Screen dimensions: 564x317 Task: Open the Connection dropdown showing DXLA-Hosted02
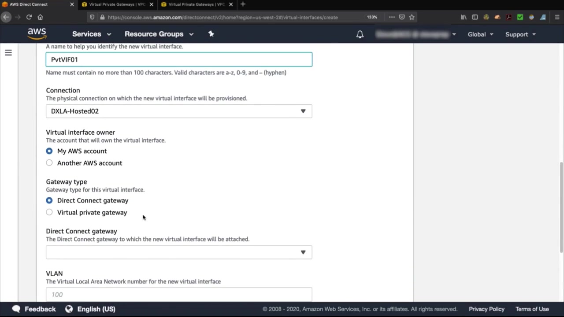tap(179, 111)
